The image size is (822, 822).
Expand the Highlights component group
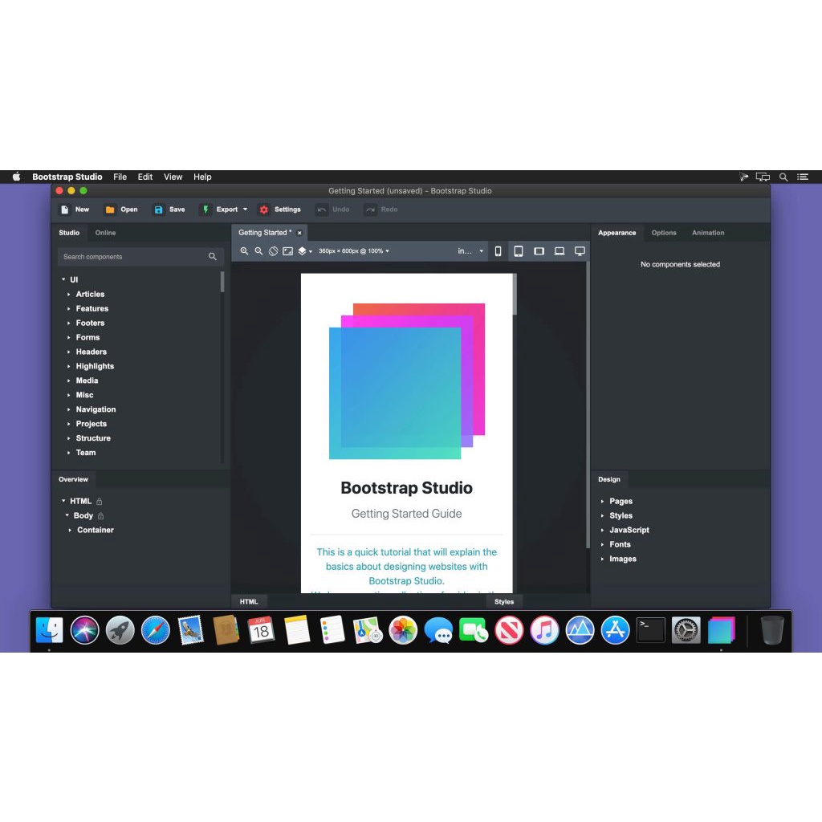69,366
